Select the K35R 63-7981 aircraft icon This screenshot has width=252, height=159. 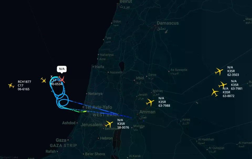click(222, 84)
